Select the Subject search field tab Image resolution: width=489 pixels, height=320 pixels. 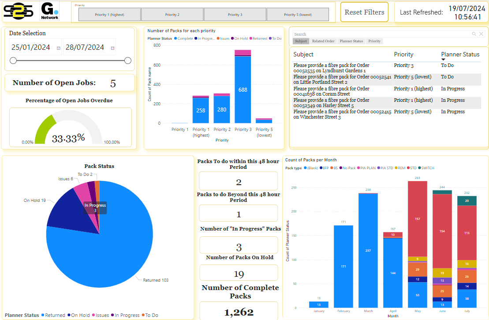[301, 41]
